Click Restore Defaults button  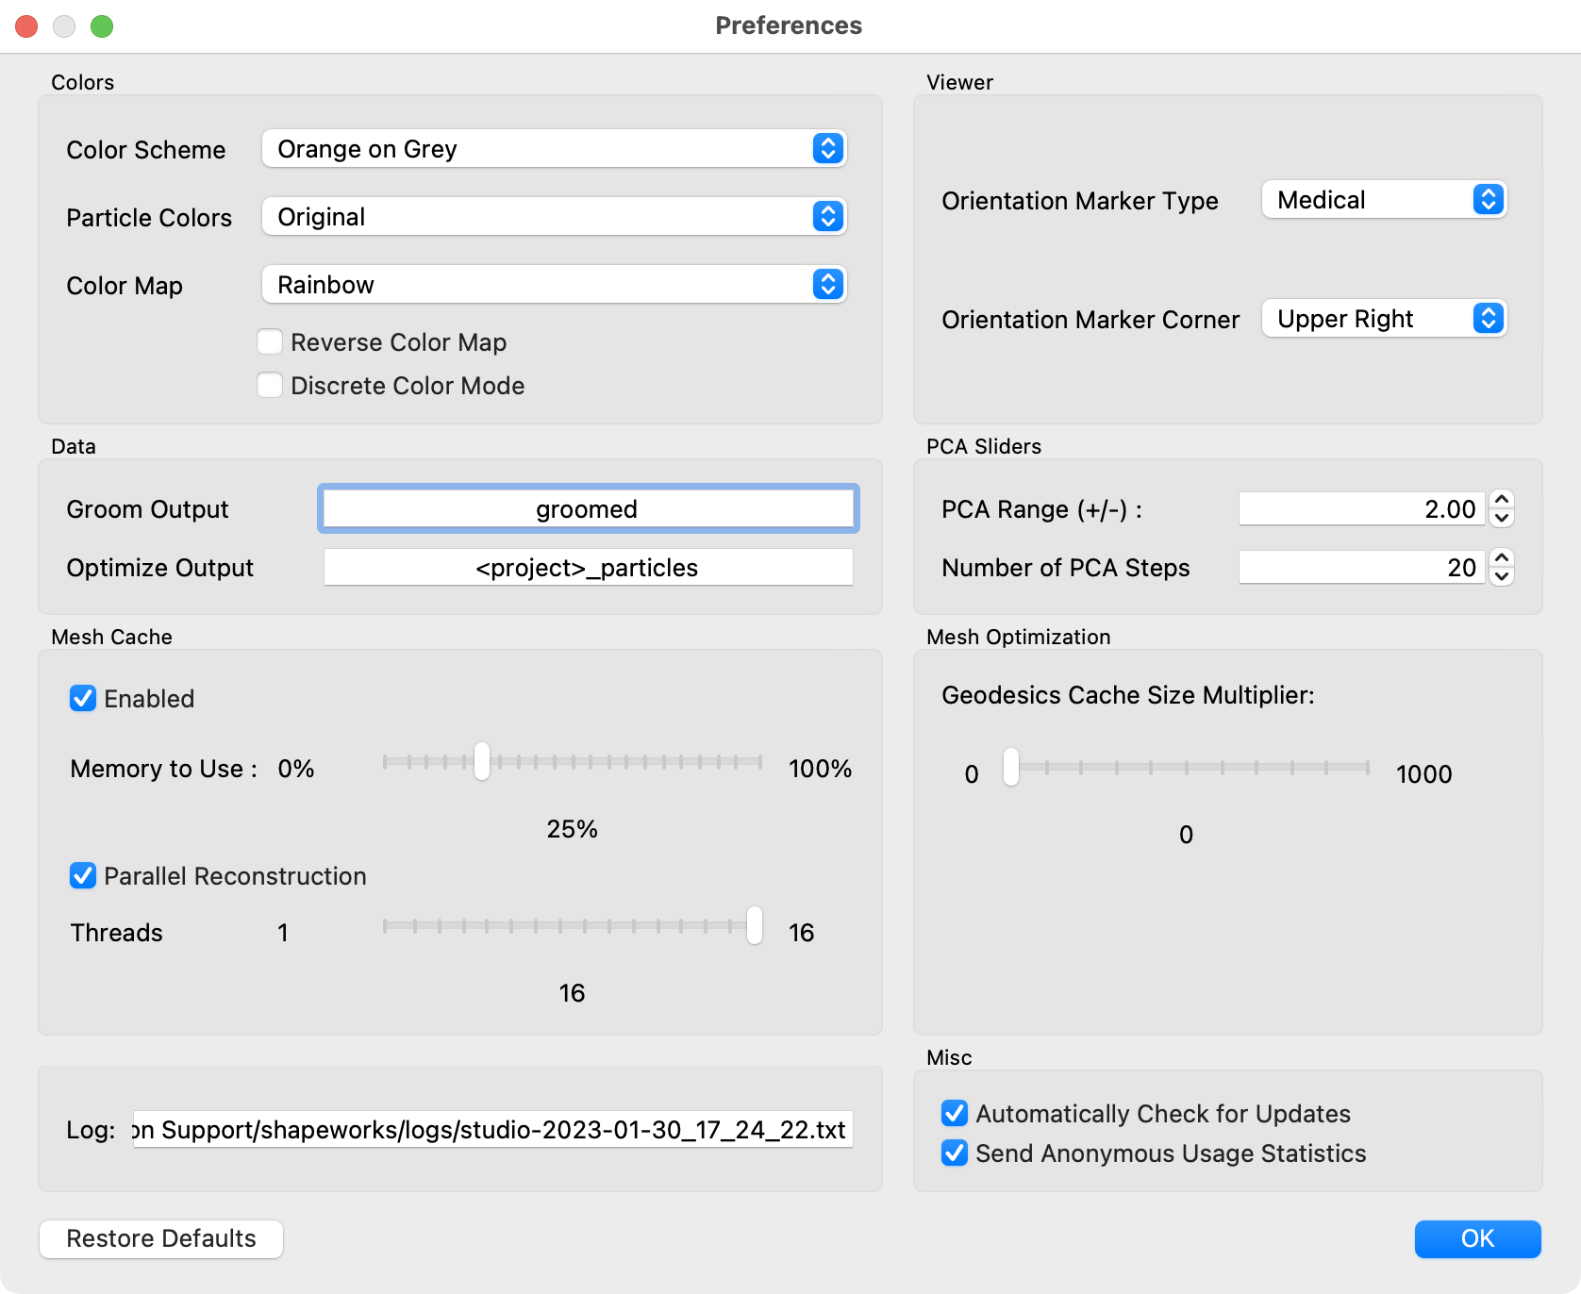pyautogui.click(x=161, y=1238)
